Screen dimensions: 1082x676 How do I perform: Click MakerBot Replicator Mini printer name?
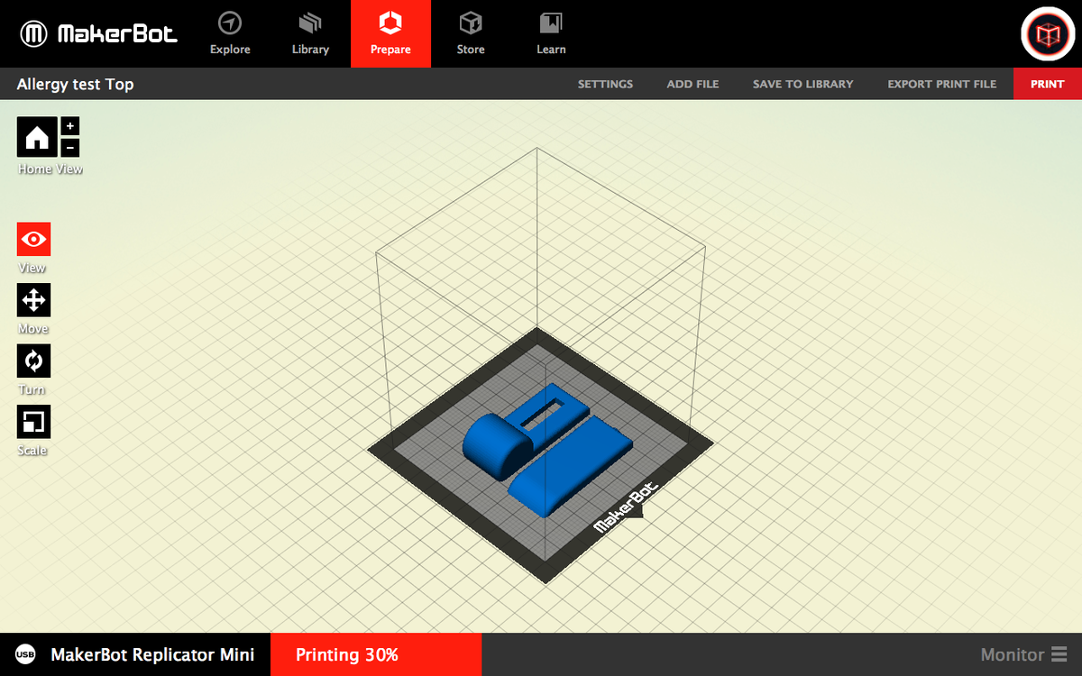point(152,655)
